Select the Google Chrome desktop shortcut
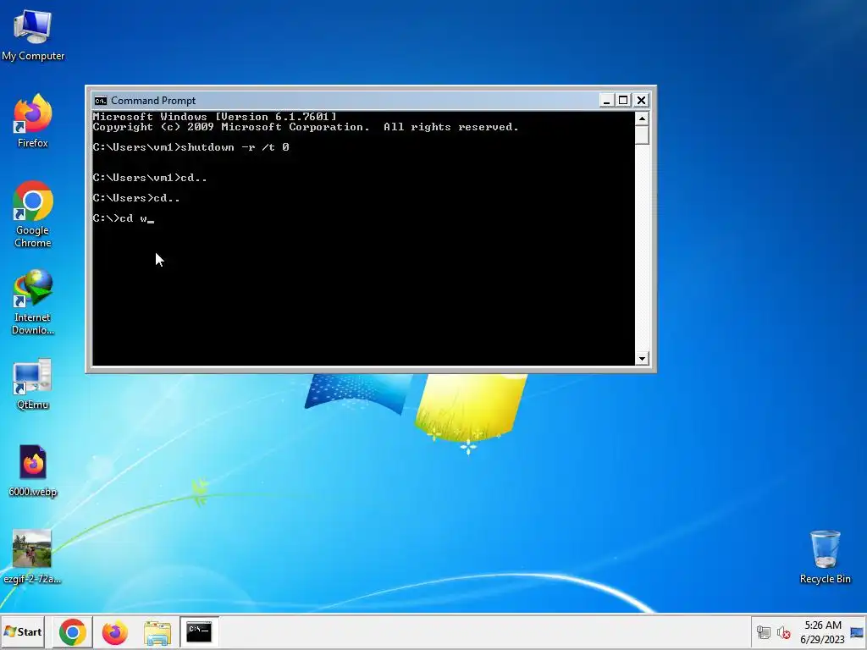This screenshot has height=650, width=867. click(x=33, y=214)
